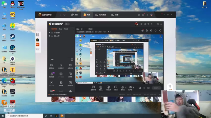Click the streaming status button at bottom right

pyautogui.click(x=156, y=88)
